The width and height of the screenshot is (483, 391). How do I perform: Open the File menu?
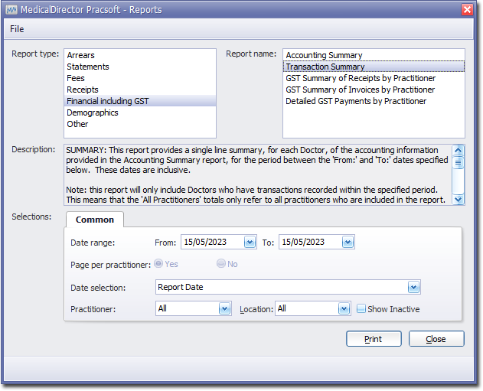tap(17, 29)
